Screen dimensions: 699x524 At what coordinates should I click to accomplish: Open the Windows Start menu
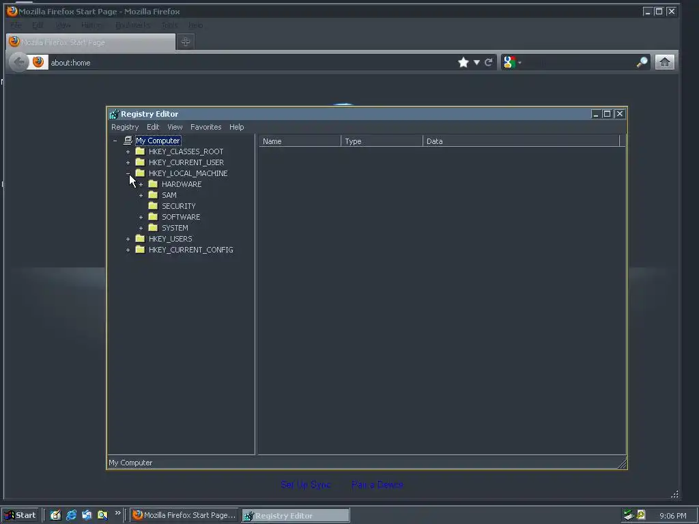point(20,515)
